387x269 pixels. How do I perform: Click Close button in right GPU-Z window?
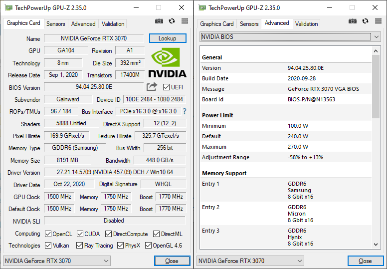tap(365, 261)
